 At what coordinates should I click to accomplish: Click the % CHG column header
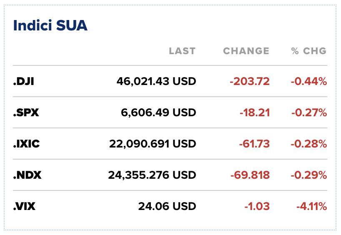[x=308, y=51]
